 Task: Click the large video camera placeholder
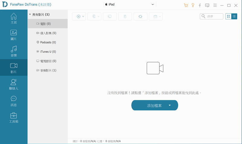155,68
